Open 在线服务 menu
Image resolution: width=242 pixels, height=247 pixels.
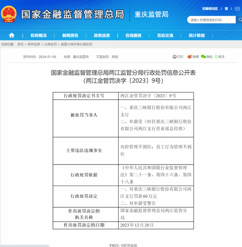(x=133, y=36)
